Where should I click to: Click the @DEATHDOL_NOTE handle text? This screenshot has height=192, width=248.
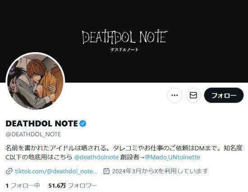click(x=33, y=134)
